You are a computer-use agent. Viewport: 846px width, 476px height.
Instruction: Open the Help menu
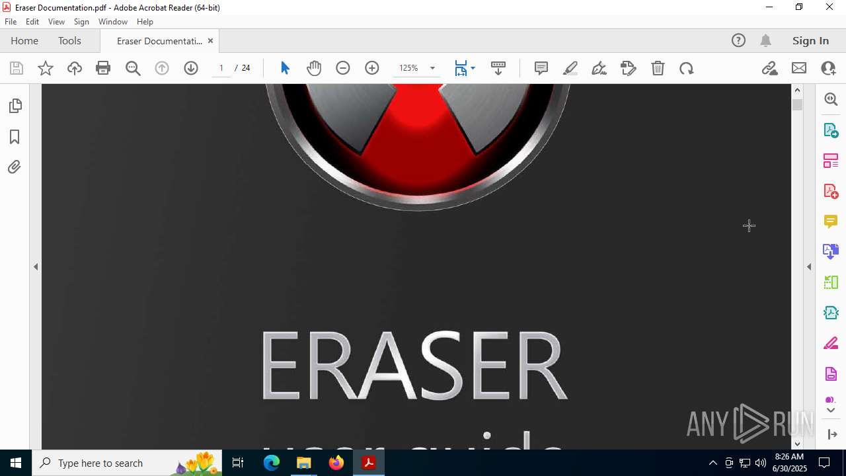coord(145,22)
